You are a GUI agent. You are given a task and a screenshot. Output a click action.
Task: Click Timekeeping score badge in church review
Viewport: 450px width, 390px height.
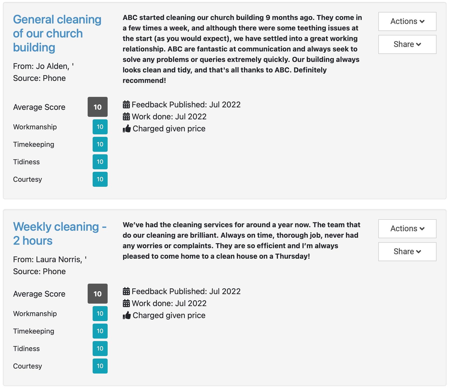100,144
